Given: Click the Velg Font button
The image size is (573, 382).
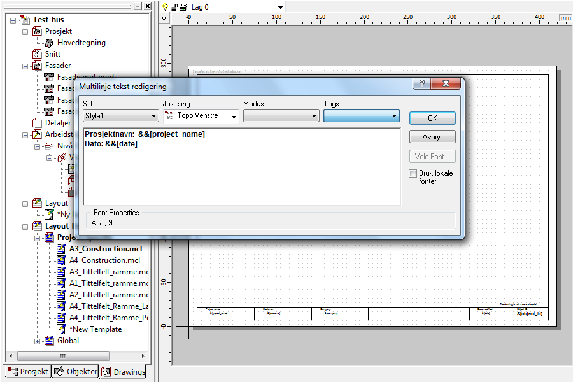Looking at the screenshot, I should click(432, 157).
